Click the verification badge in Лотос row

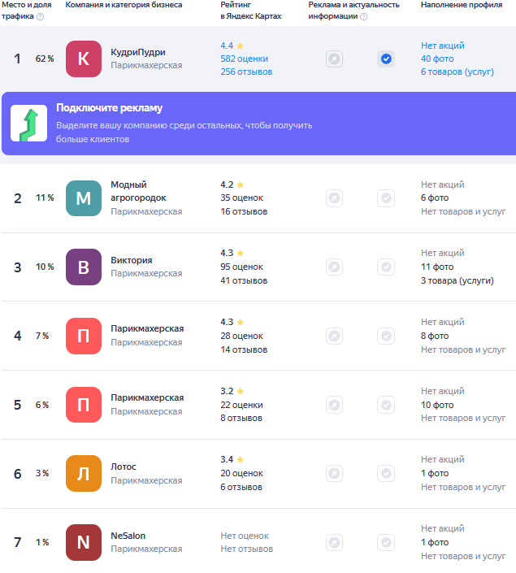(386, 474)
